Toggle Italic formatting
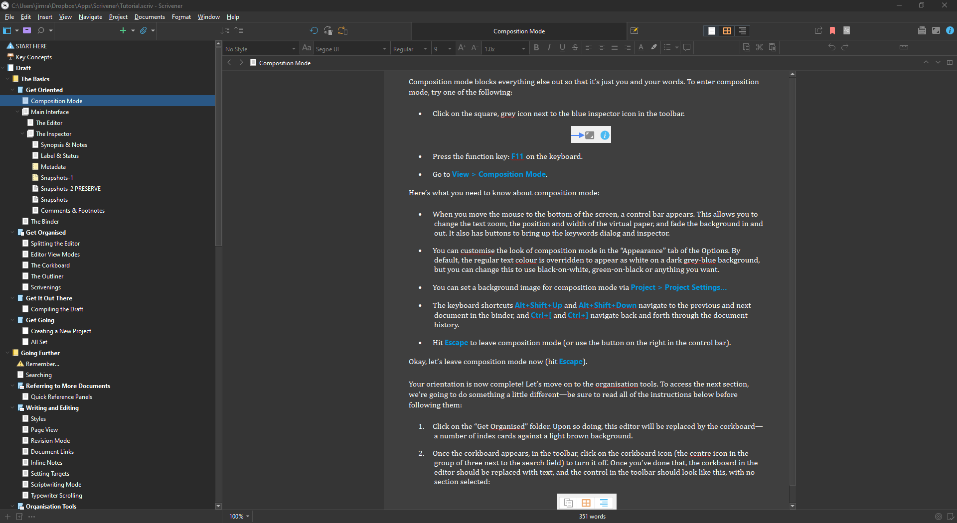The image size is (957, 523). tap(549, 48)
